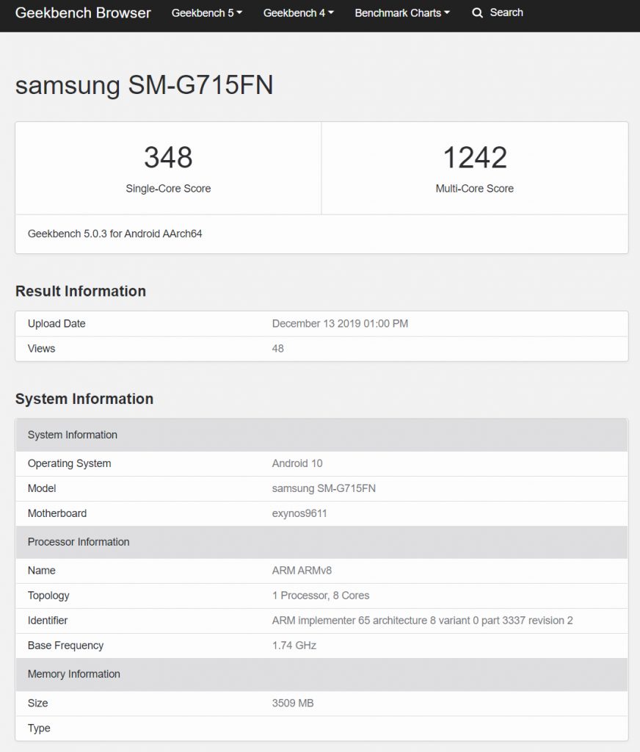Expand the Geekbench 4 dropdown menu

298,13
